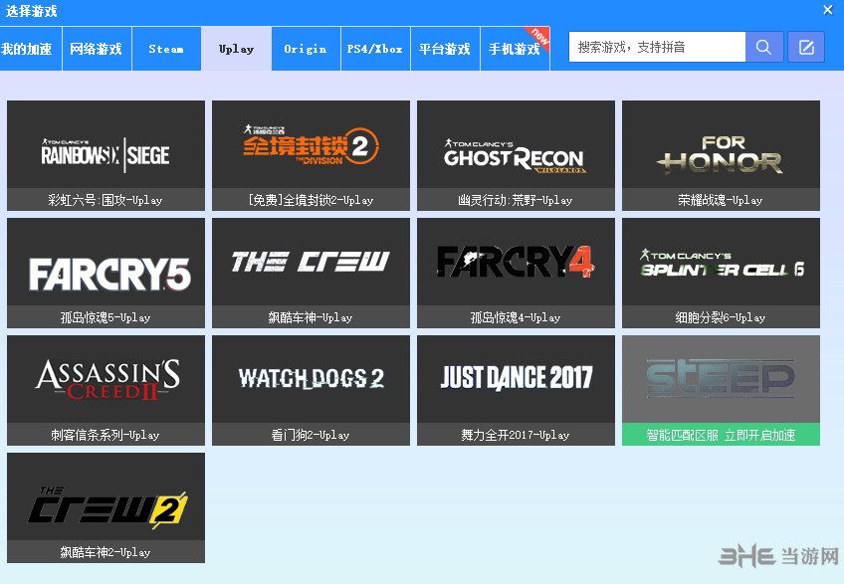
Task: Click the magnifier search icon
Action: 763,48
